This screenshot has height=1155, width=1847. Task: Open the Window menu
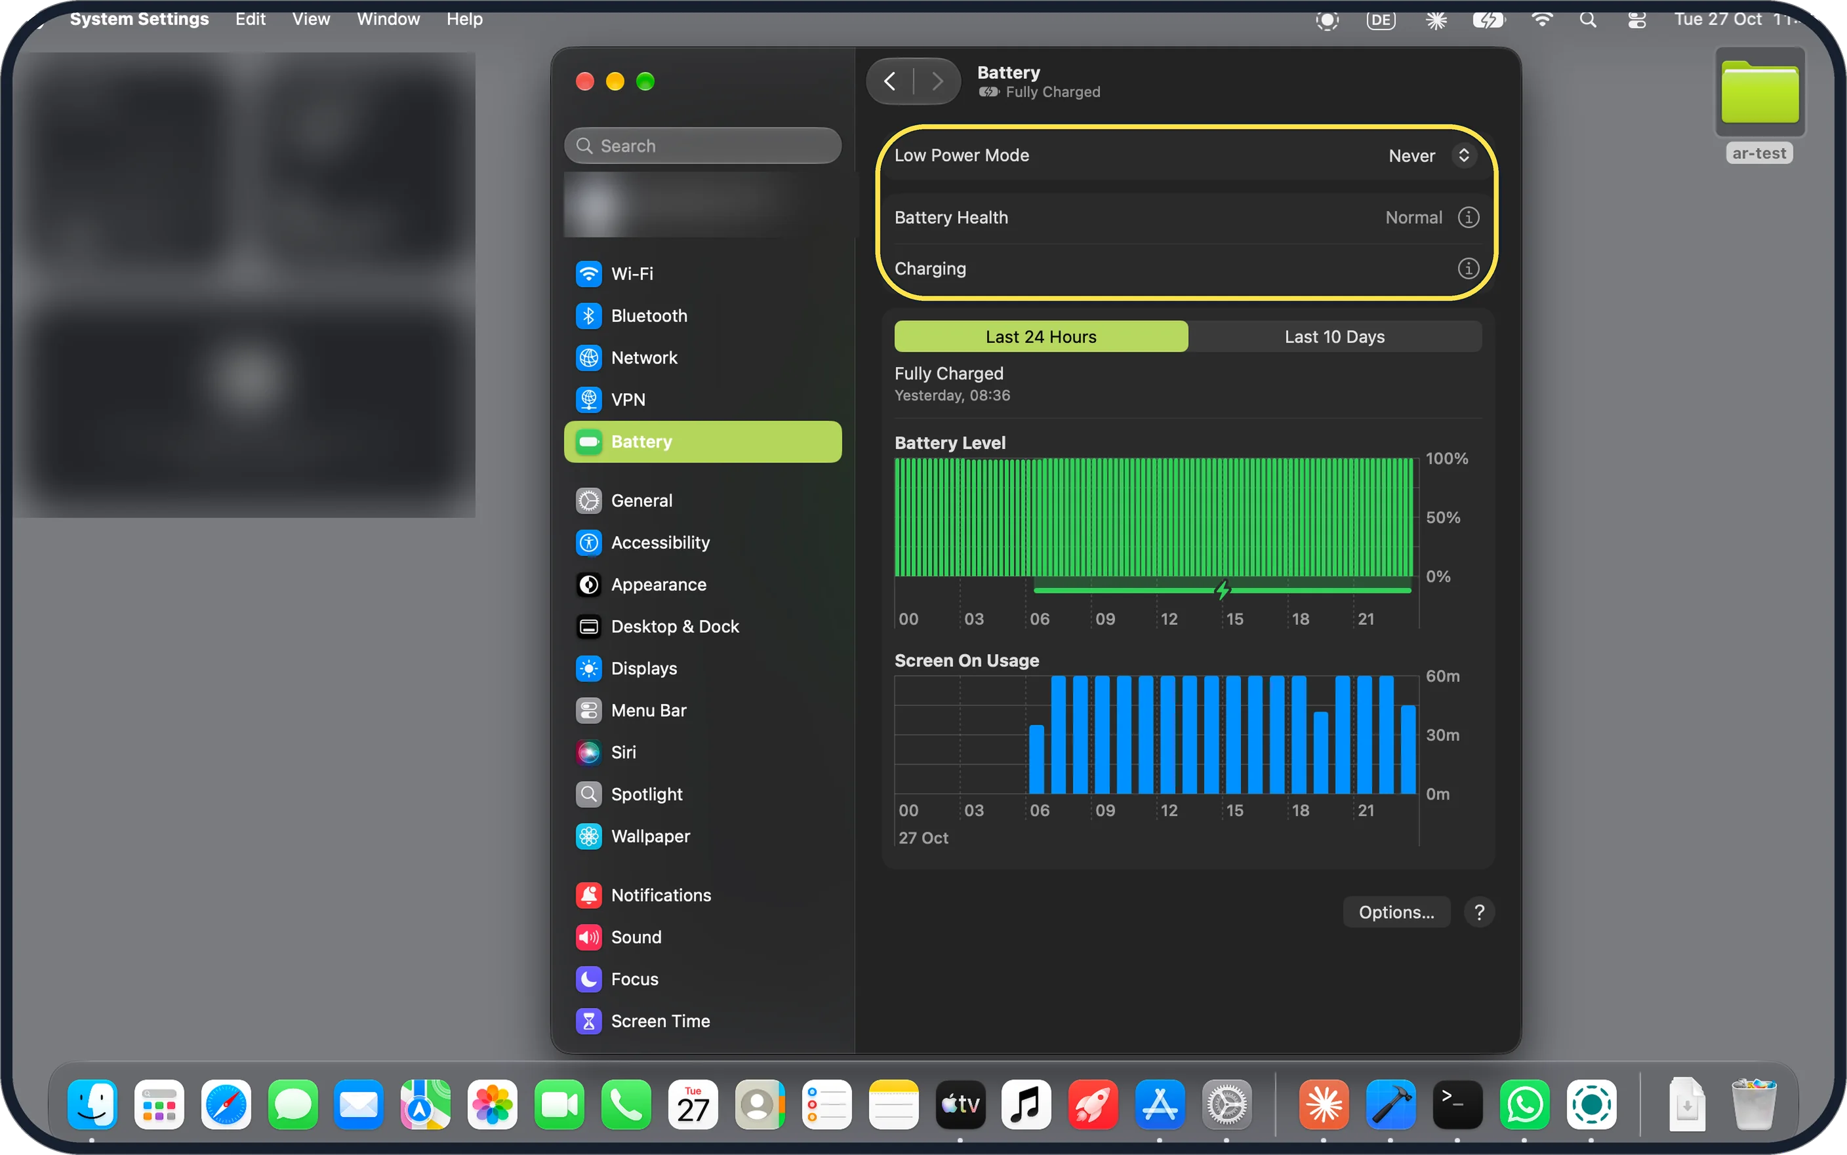[x=388, y=19]
